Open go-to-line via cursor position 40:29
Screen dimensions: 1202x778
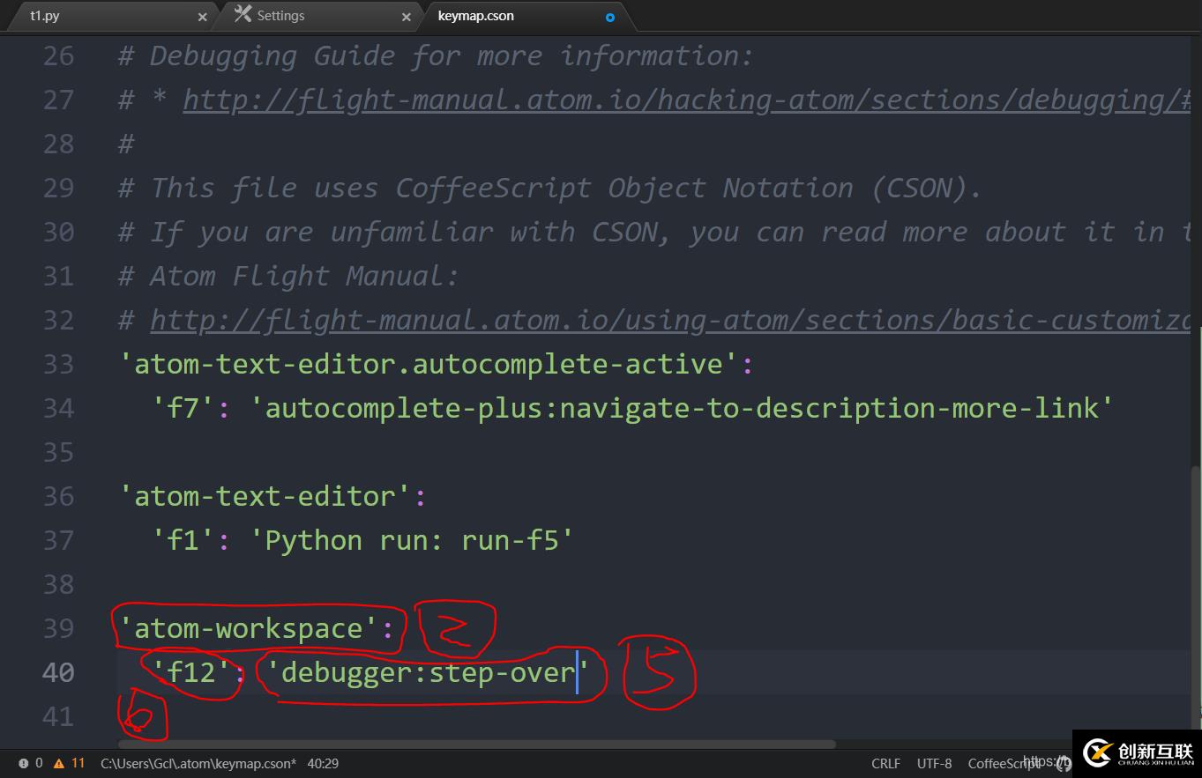pyautogui.click(x=323, y=763)
